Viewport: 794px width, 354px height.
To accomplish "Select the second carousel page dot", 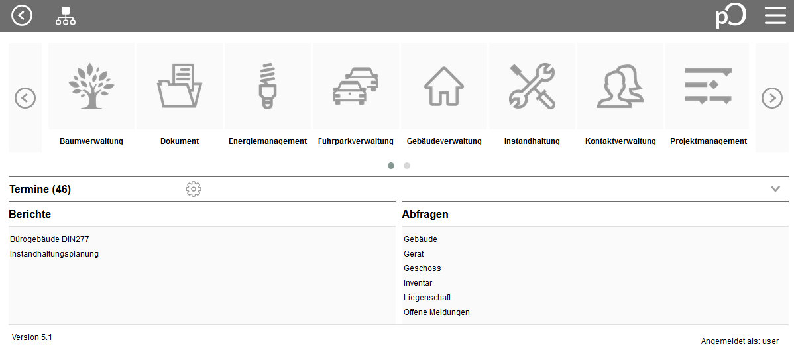I will point(407,165).
